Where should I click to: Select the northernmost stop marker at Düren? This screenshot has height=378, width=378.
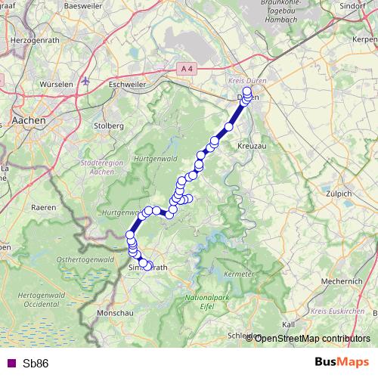247,91
